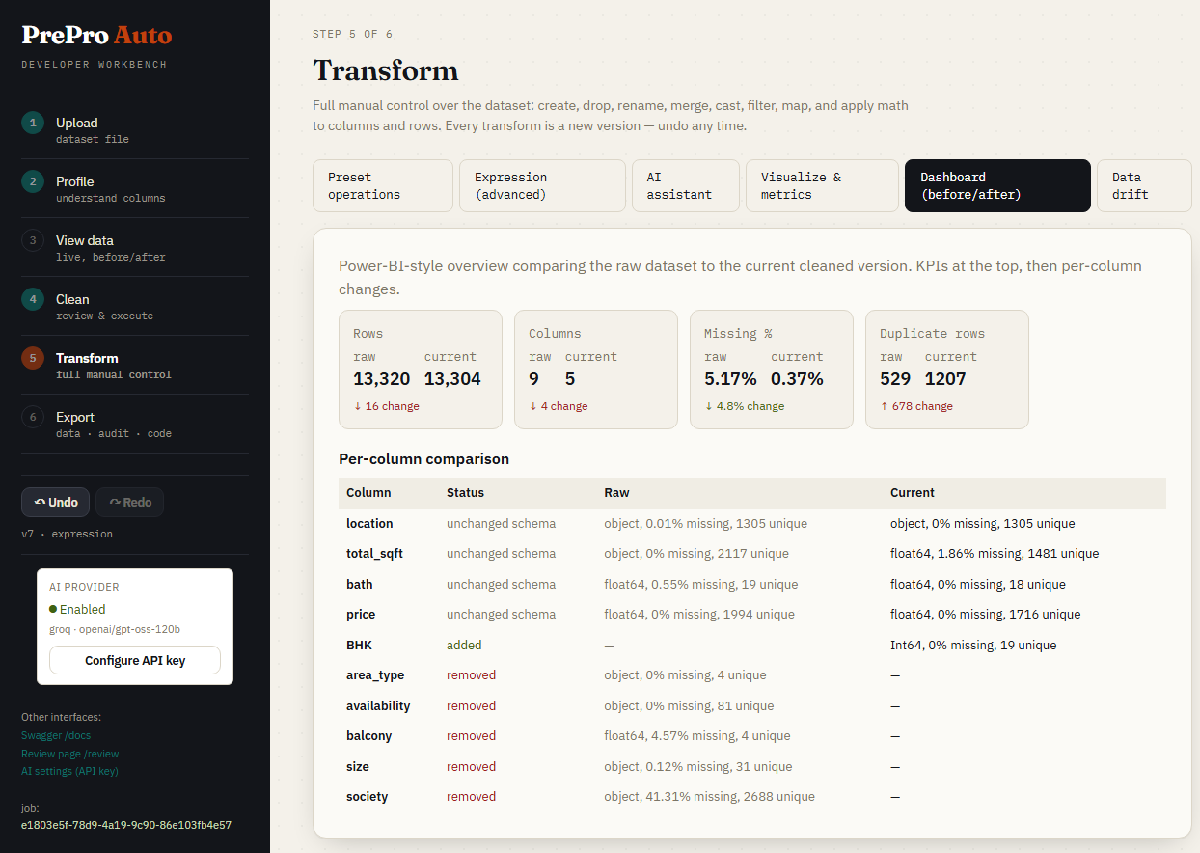
Task: Select the society column name
Action: [x=367, y=796]
